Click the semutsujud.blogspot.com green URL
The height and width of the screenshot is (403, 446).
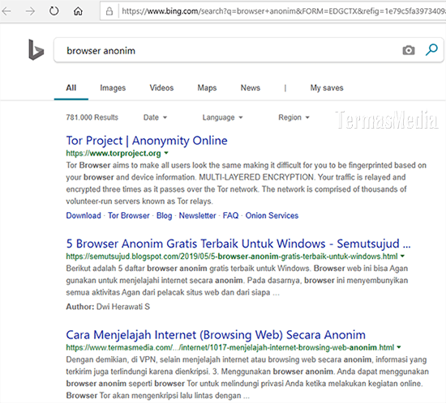[232, 257]
